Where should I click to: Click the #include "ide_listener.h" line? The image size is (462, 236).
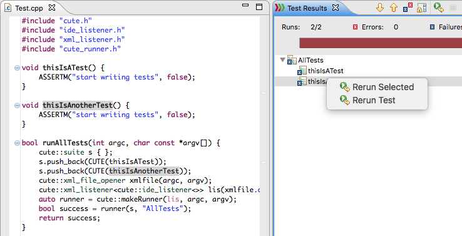73,30
